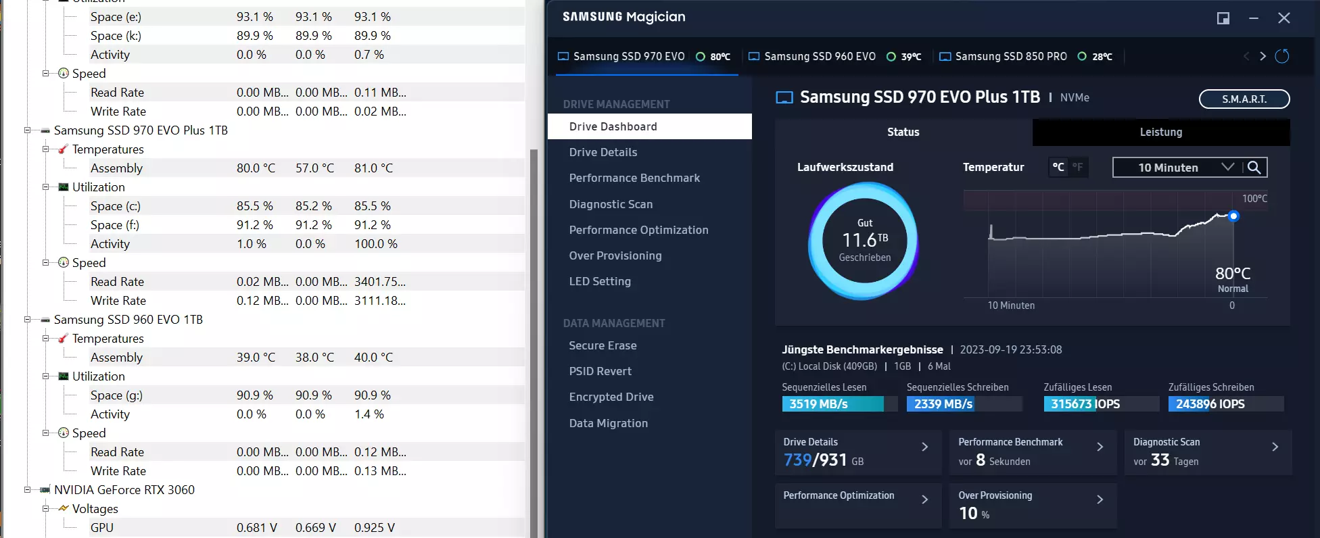Viewport: 1320px width, 538px height.
Task: Open the 10 Minuten time range dropdown
Action: pyautogui.click(x=1179, y=167)
